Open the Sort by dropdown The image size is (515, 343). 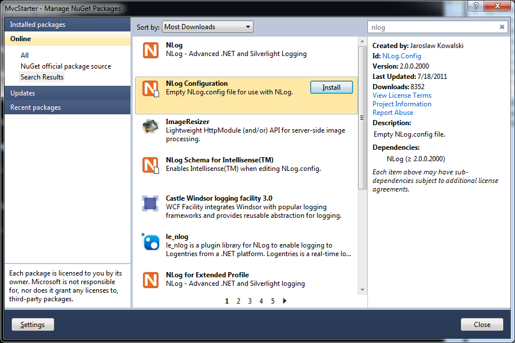point(208,27)
